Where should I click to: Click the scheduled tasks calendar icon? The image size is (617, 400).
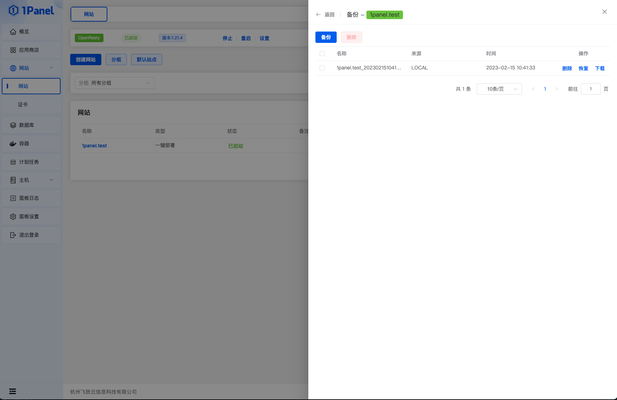point(13,162)
